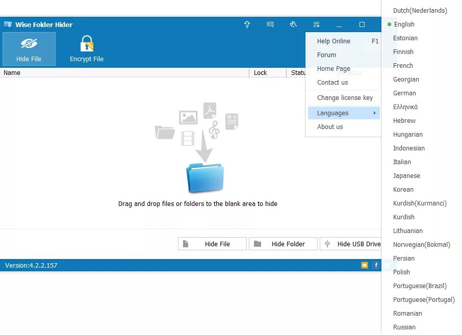This screenshot has width=462, height=335.
Task: Choose Ελληνικά language
Action: click(405, 107)
